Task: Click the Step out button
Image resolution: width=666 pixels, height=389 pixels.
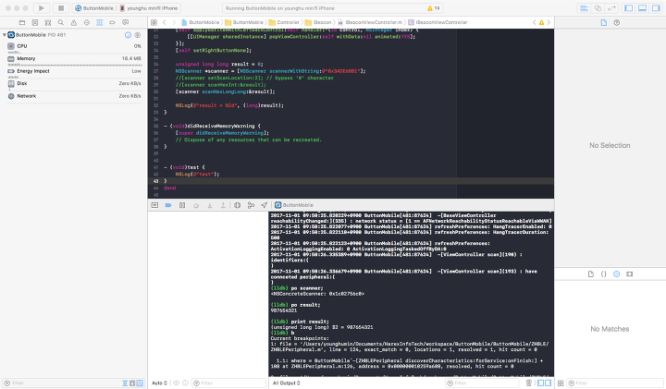Action: (x=223, y=205)
